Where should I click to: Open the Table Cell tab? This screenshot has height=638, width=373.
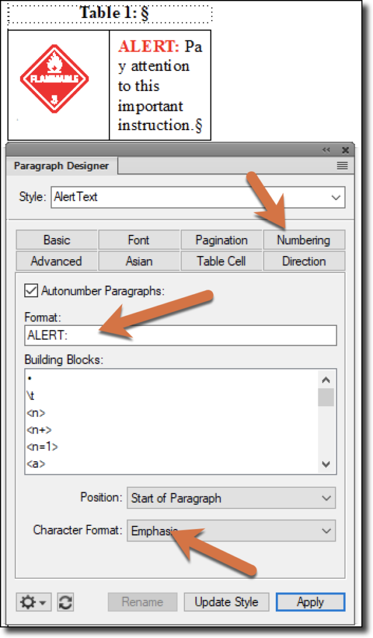point(221,261)
